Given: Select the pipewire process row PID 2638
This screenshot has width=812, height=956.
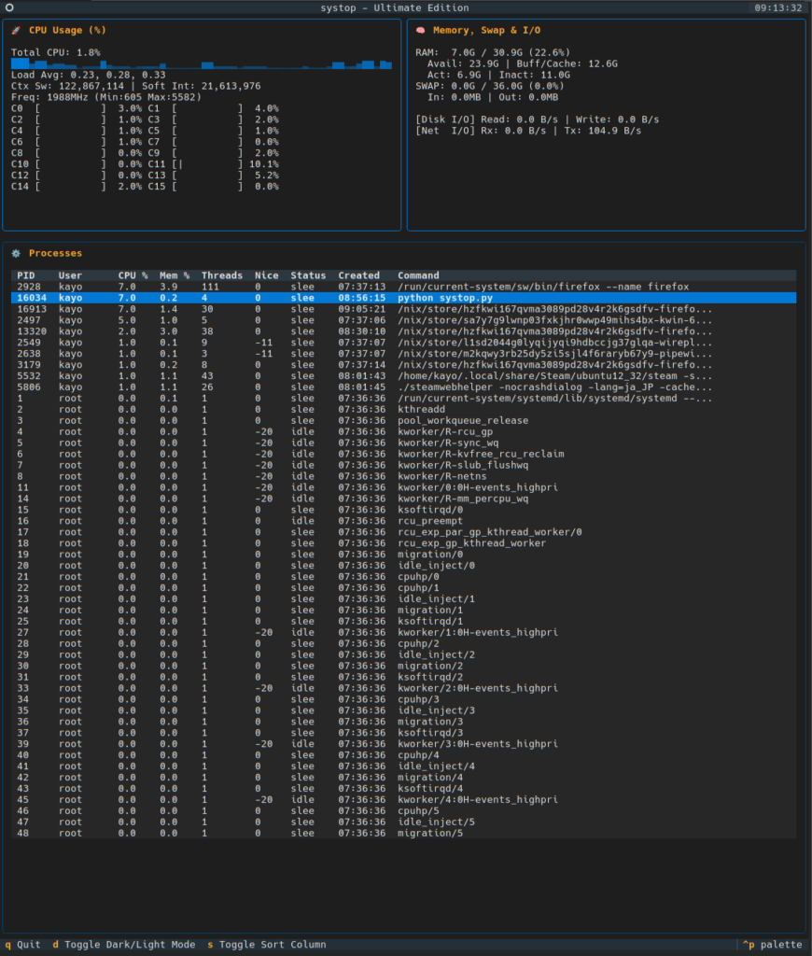Looking at the screenshot, I should click(403, 354).
